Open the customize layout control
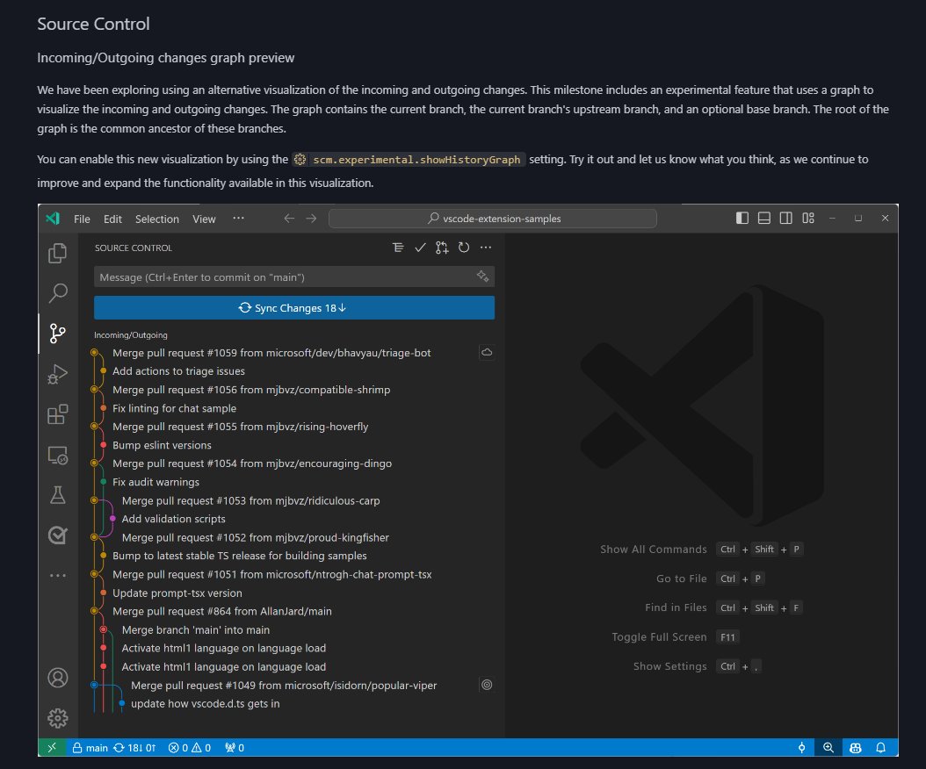This screenshot has height=769, width=926. [808, 219]
